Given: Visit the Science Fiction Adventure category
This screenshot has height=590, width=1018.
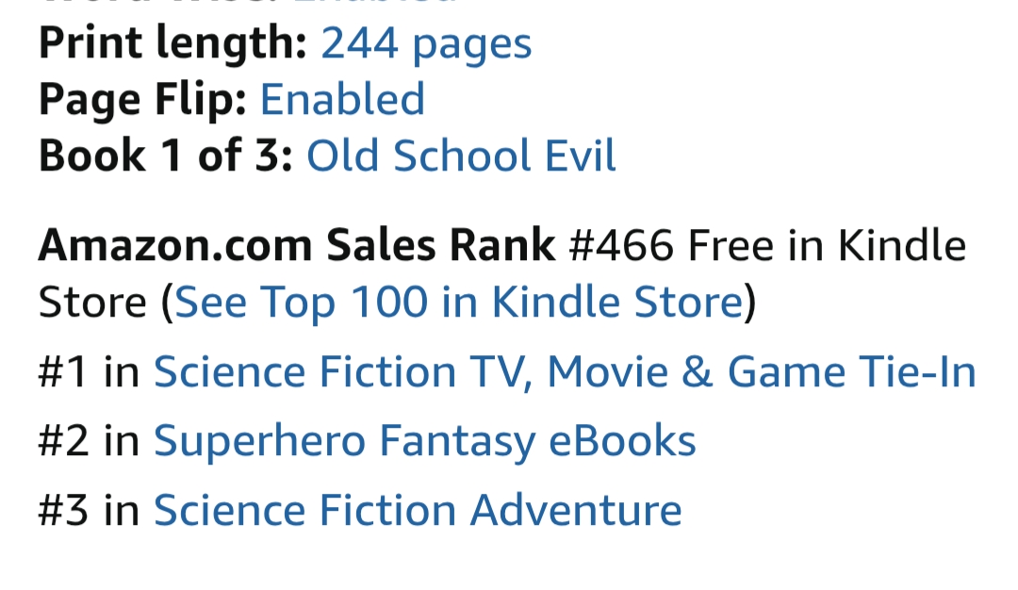Looking at the screenshot, I should point(418,510).
